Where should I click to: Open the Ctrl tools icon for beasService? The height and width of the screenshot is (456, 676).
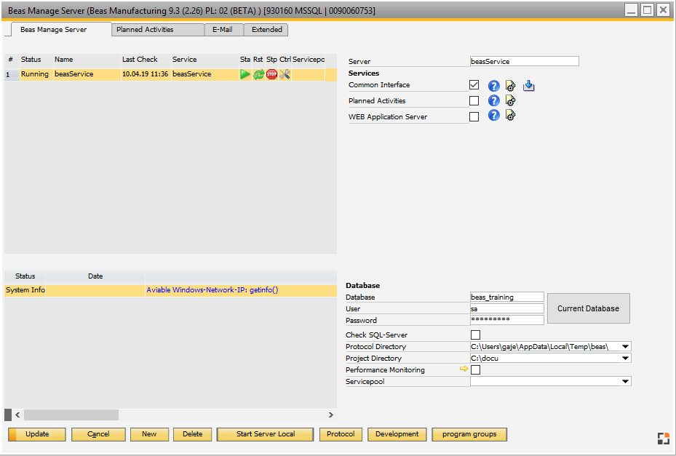[x=285, y=73]
